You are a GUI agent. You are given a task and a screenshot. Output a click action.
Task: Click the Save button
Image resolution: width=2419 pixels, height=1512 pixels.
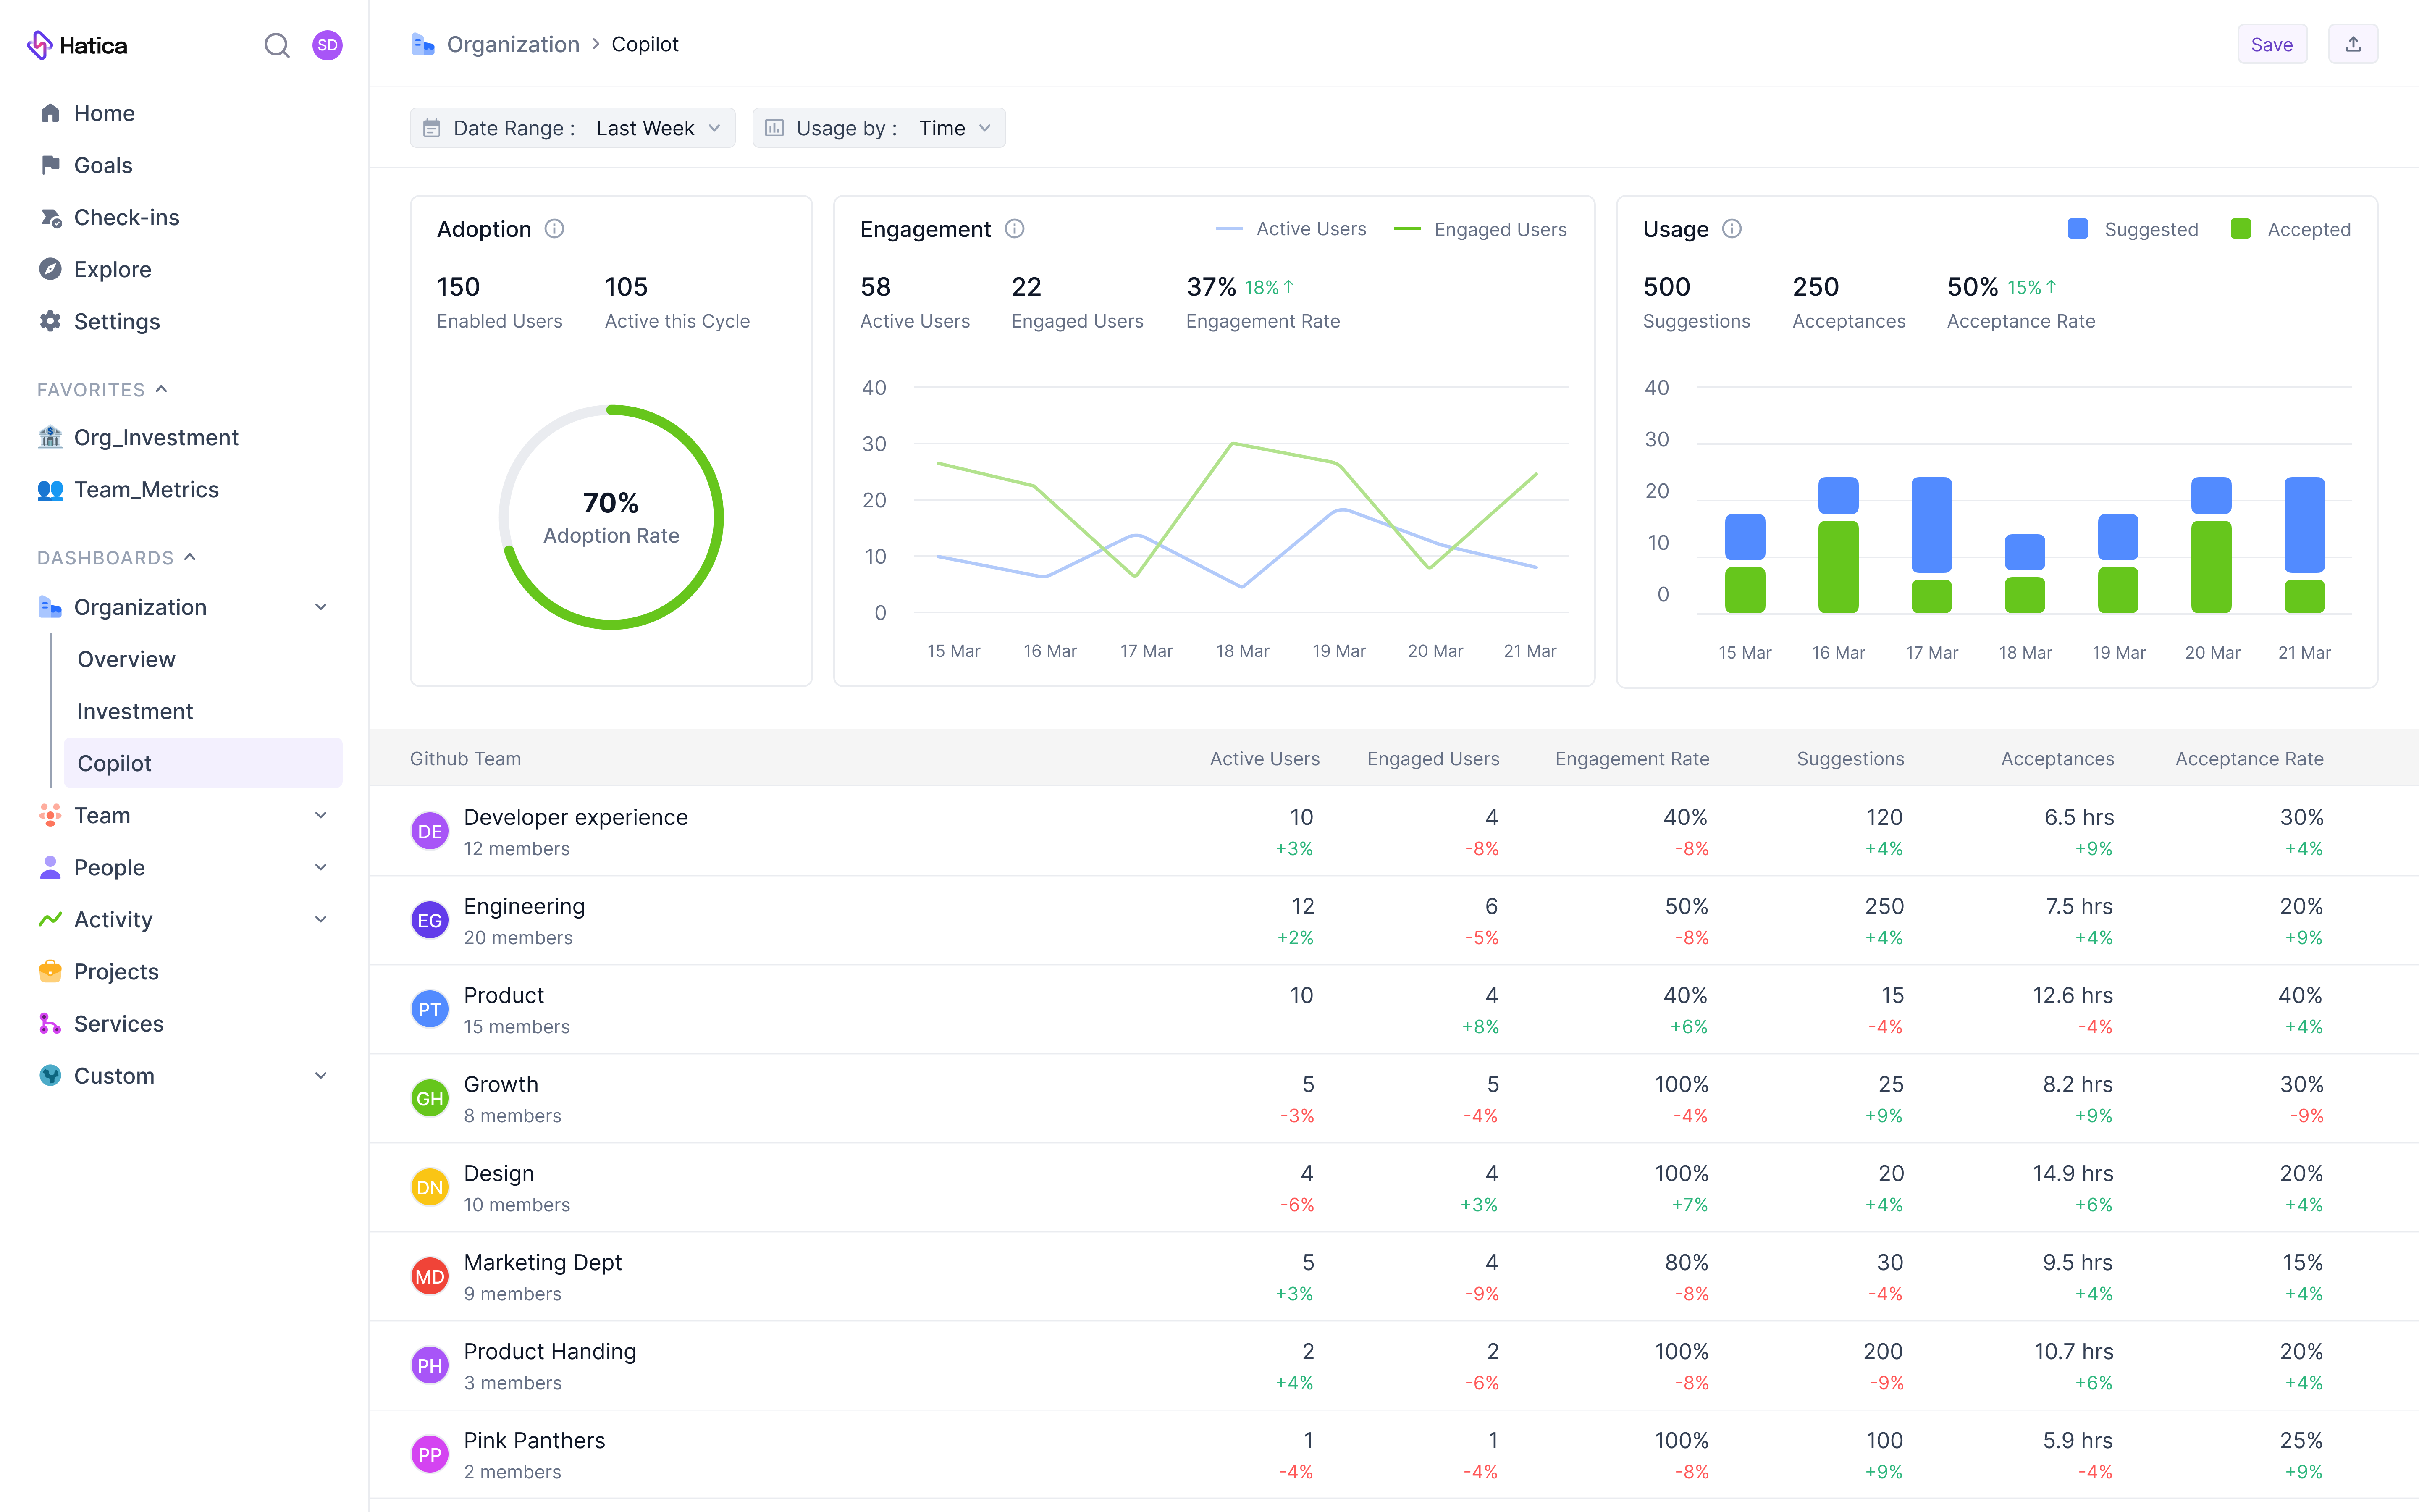2272,44
